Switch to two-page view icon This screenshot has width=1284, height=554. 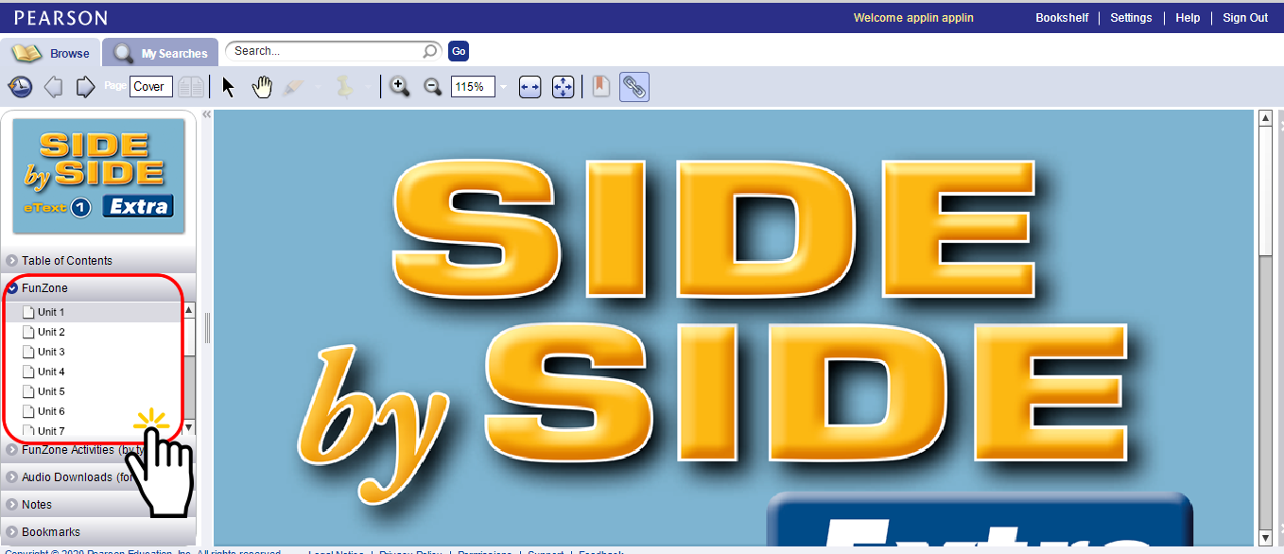coord(191,87)
